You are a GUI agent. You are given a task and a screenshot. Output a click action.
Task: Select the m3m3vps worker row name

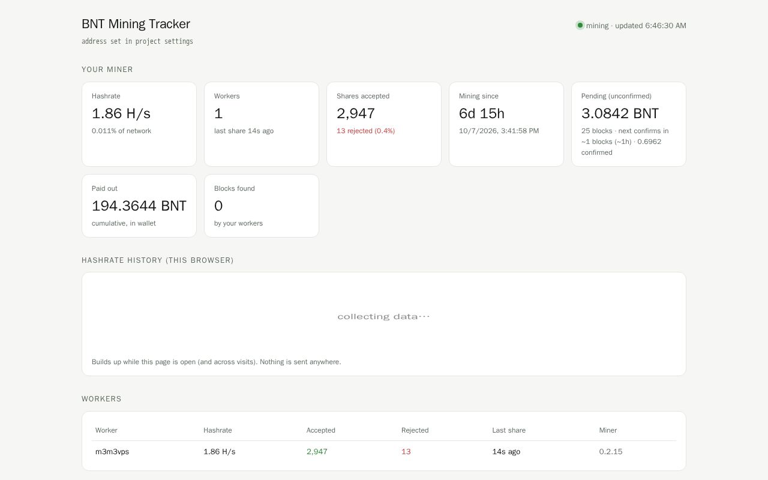[112, 452]
